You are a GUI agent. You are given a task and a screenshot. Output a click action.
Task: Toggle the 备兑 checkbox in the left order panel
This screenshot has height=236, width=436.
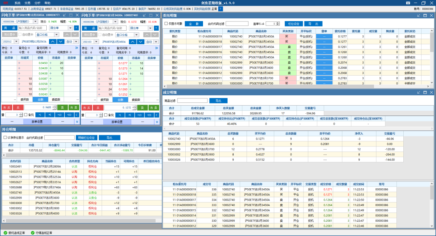(26, 115)
